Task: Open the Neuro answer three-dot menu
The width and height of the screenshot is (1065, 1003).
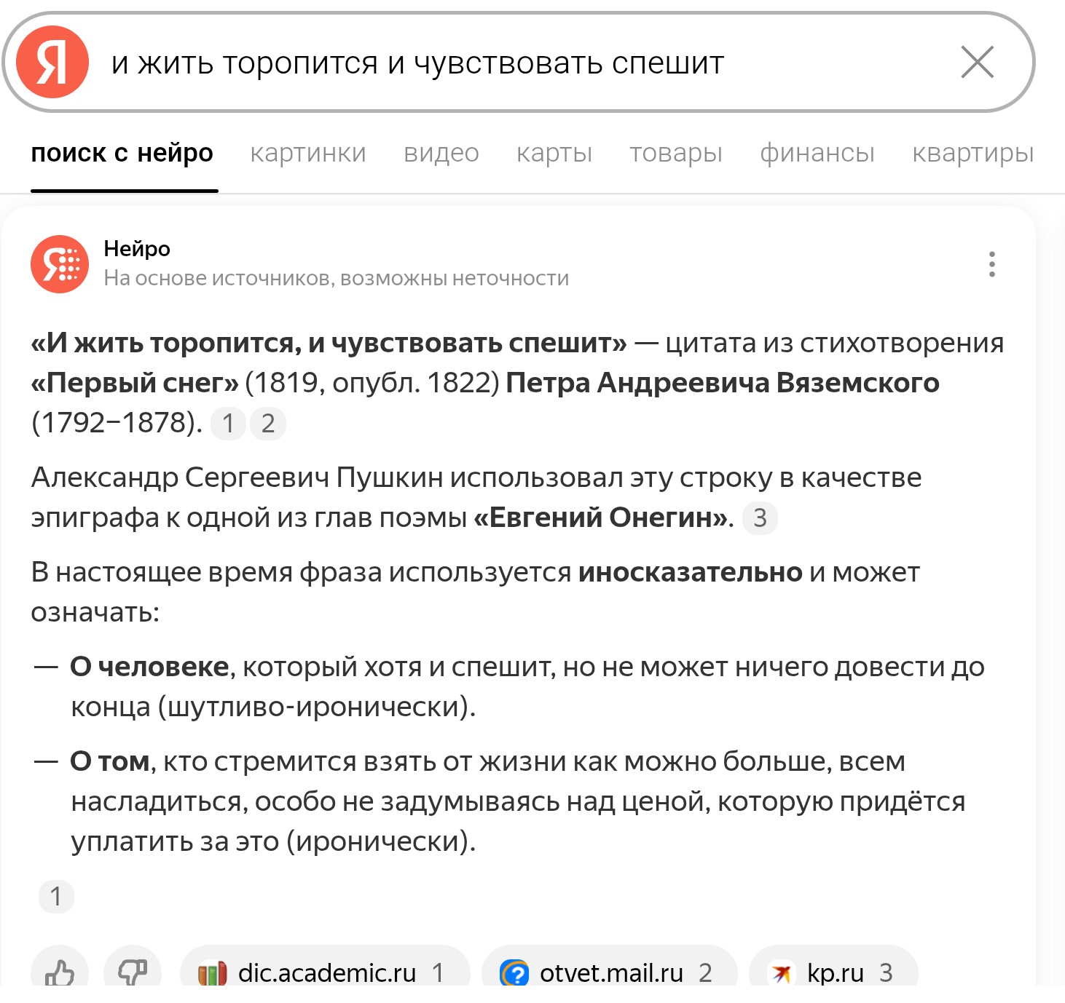Action: (991, 264)
